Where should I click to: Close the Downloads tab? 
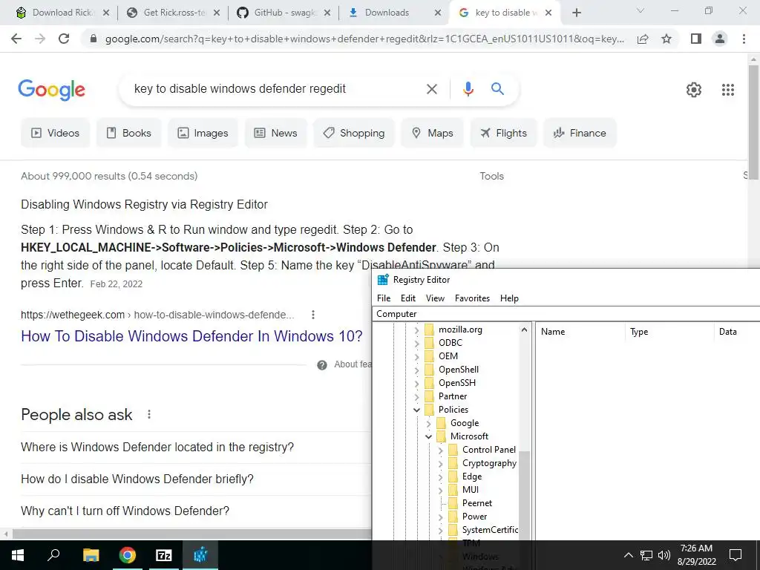[x=438, y=13]
